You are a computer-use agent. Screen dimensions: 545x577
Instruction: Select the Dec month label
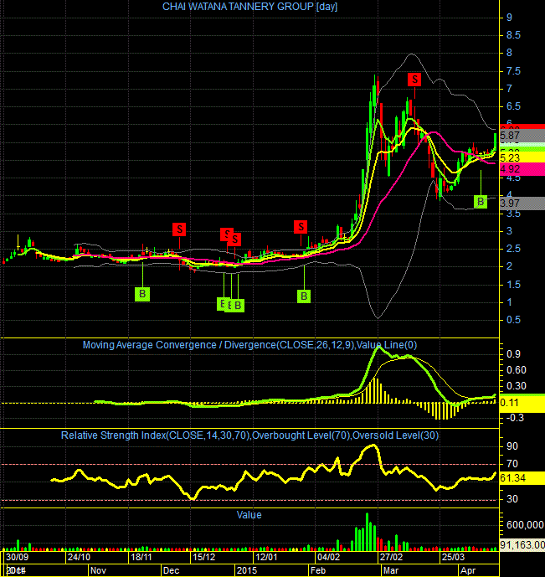tap(171, 571)
